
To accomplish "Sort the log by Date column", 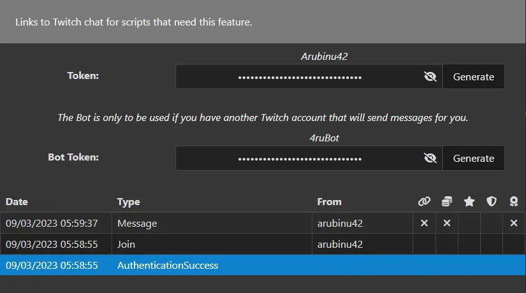I will pyautogui.click(x=17, y=202).
